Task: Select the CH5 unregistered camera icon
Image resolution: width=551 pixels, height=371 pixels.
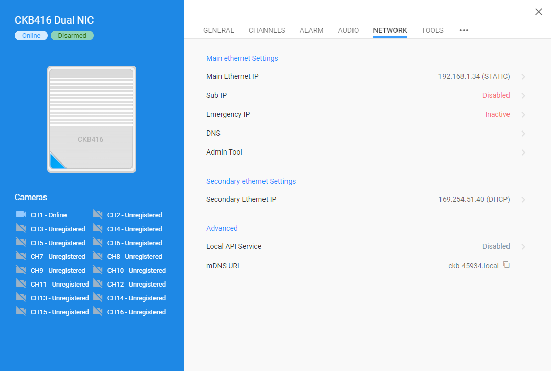Action: click(21, 242)
